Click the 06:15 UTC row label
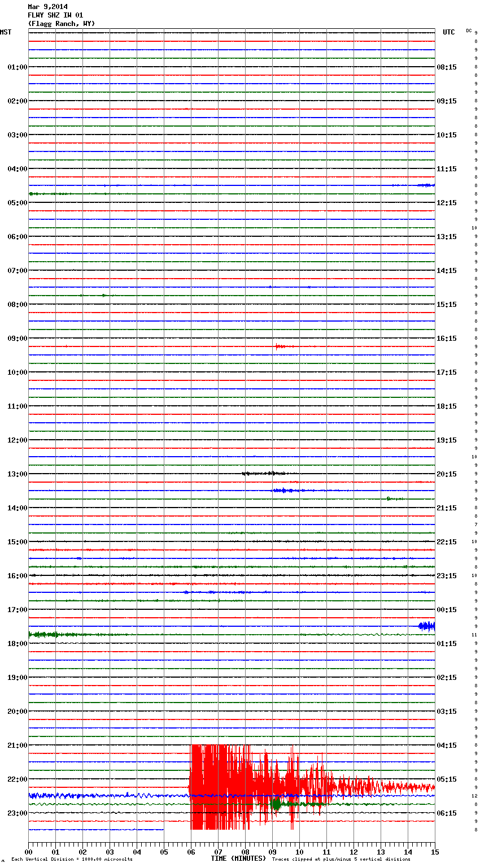Screen dimensions: 480x867 (447, 813)
